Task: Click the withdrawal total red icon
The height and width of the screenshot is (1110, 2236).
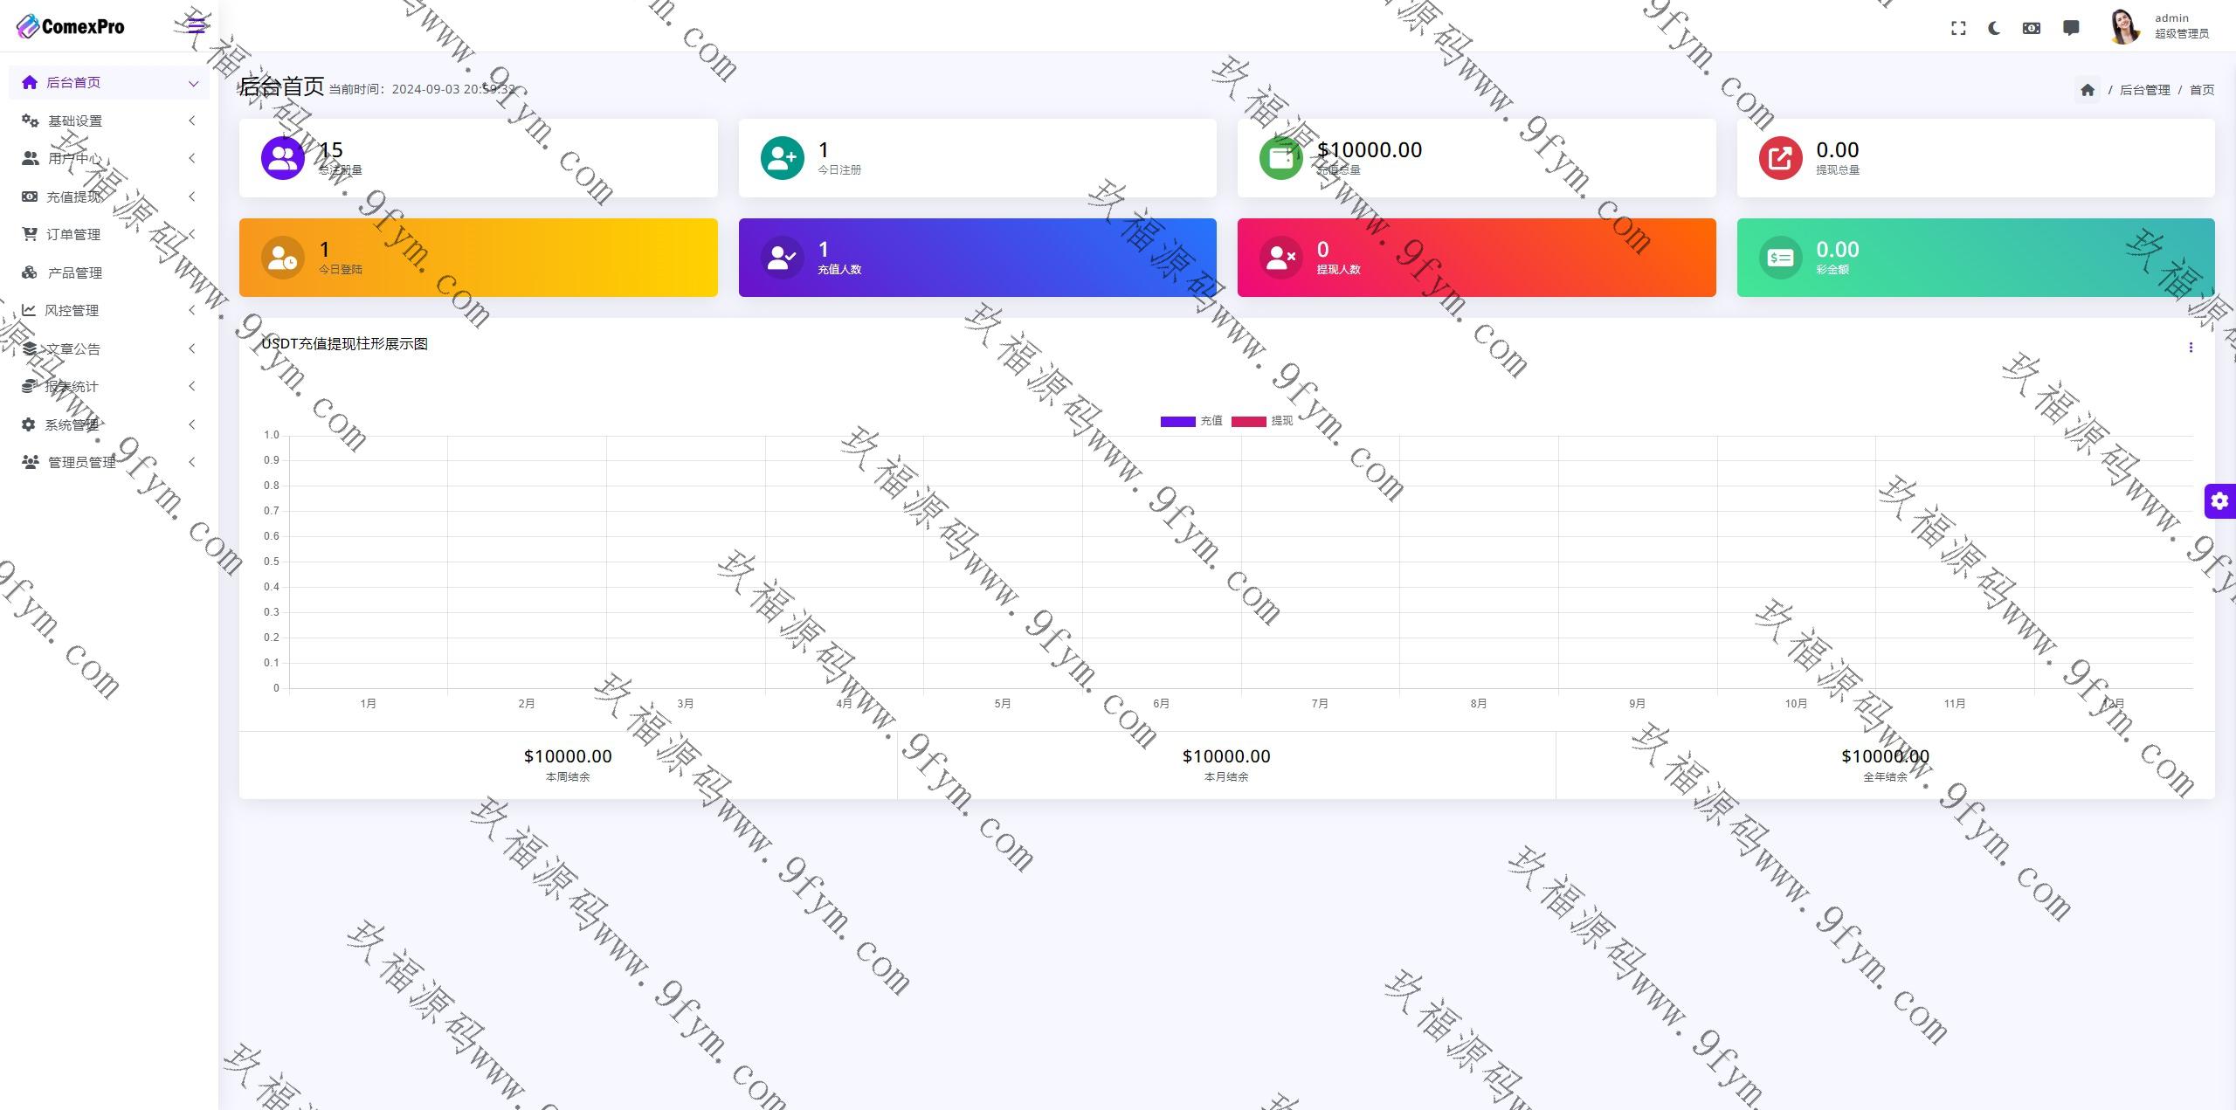Action: point(1780,158)
